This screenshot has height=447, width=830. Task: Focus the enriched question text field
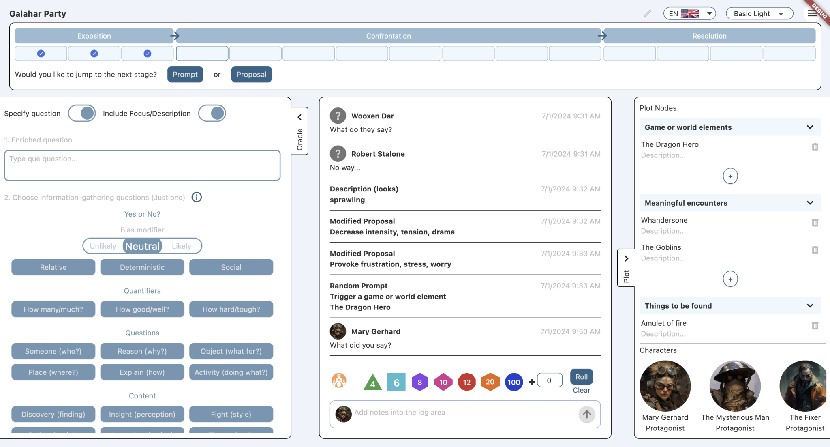click(142, 165)
